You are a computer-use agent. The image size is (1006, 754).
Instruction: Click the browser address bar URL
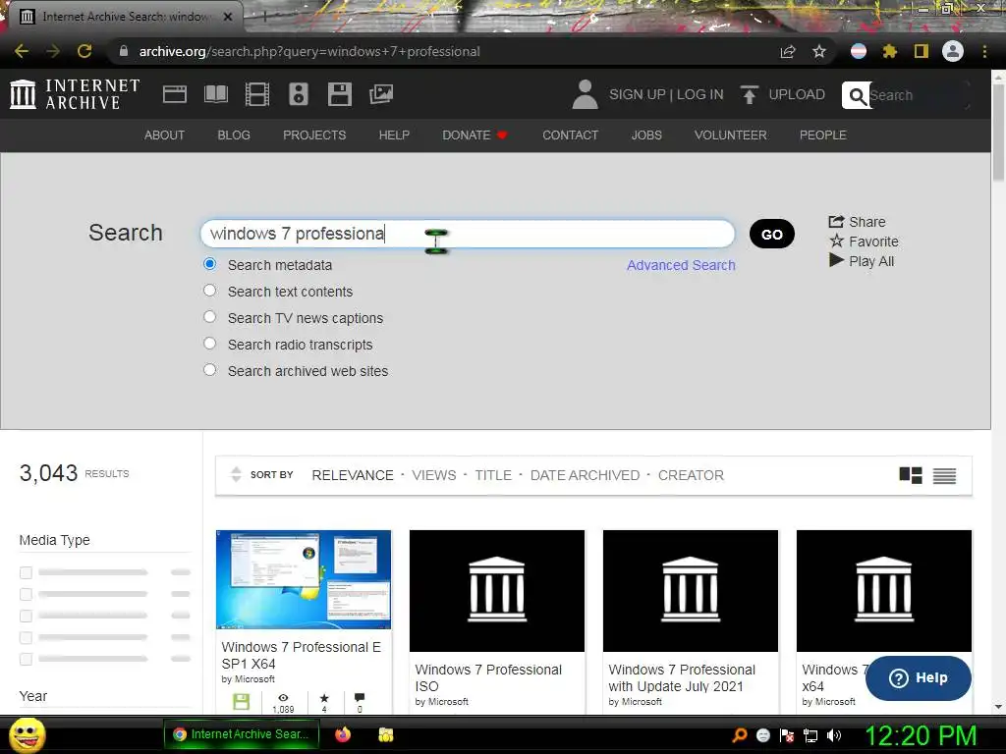click(309, 51)
